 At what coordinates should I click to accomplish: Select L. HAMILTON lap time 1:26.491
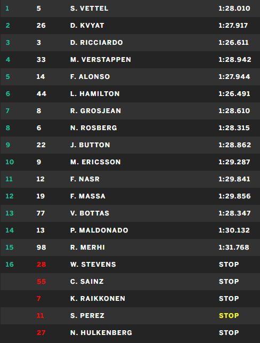click(234, 94)
